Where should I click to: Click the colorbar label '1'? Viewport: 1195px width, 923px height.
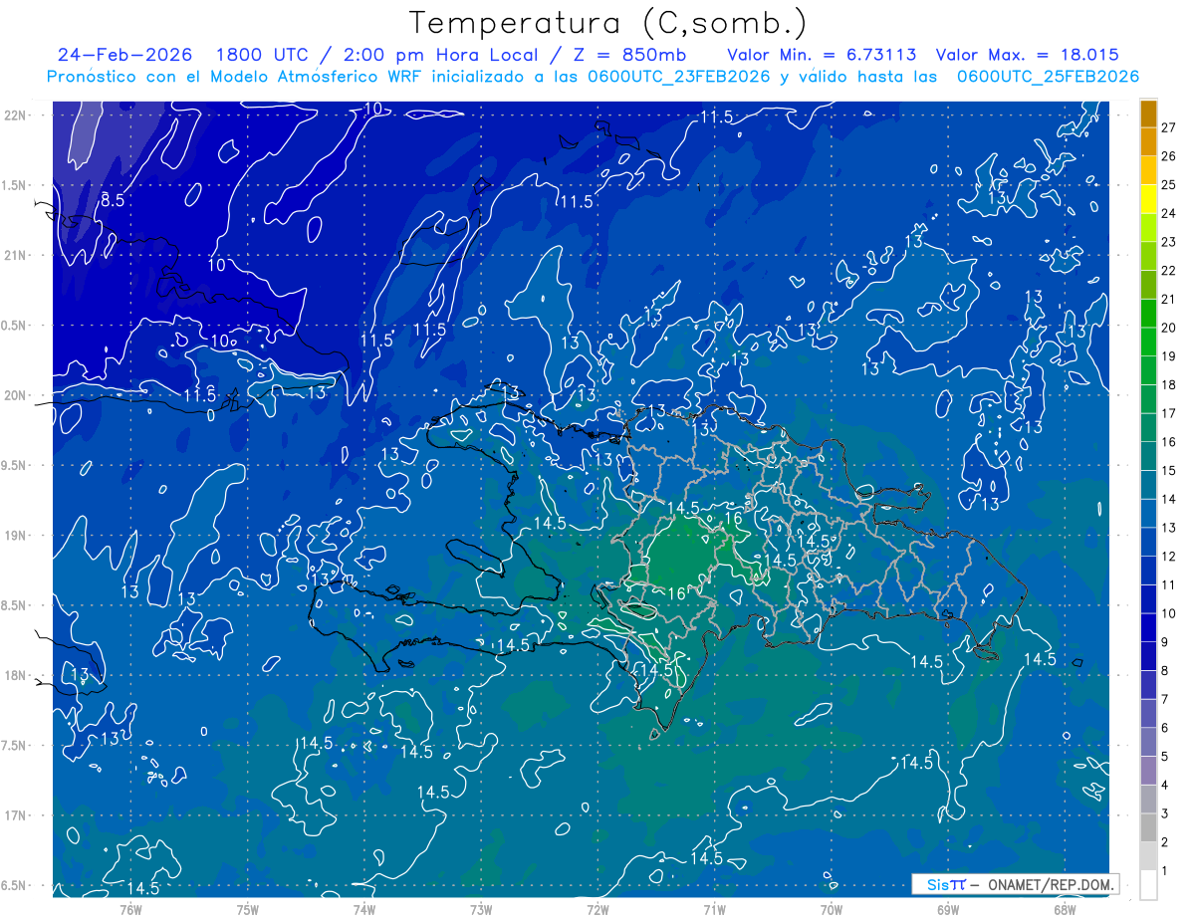(1164, 872)
